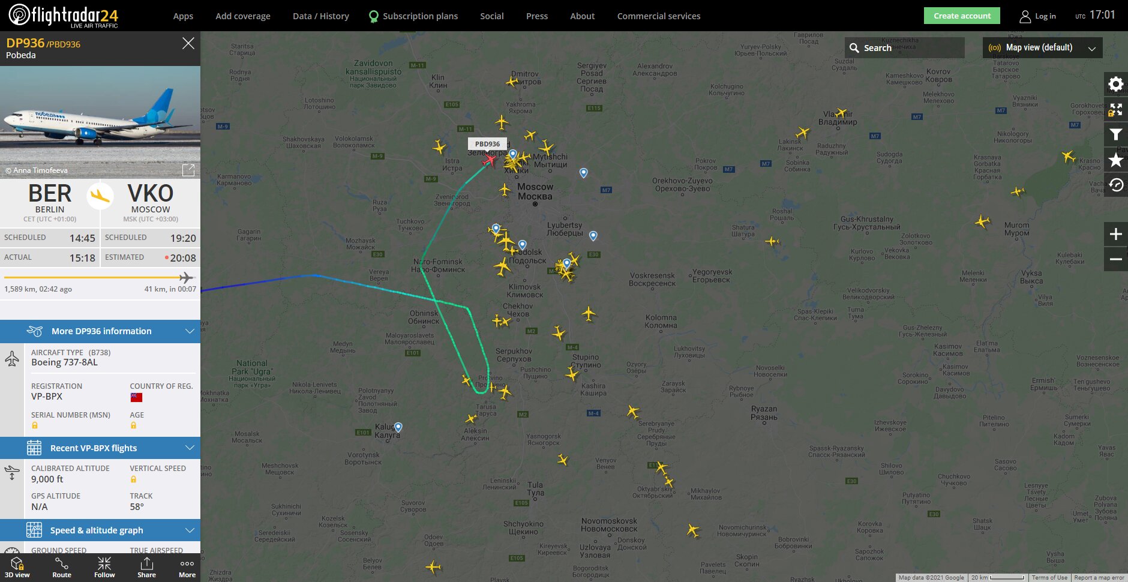Click the Create account button
Viewport: 1128px width, 582px height.
(x=962, y=16)
